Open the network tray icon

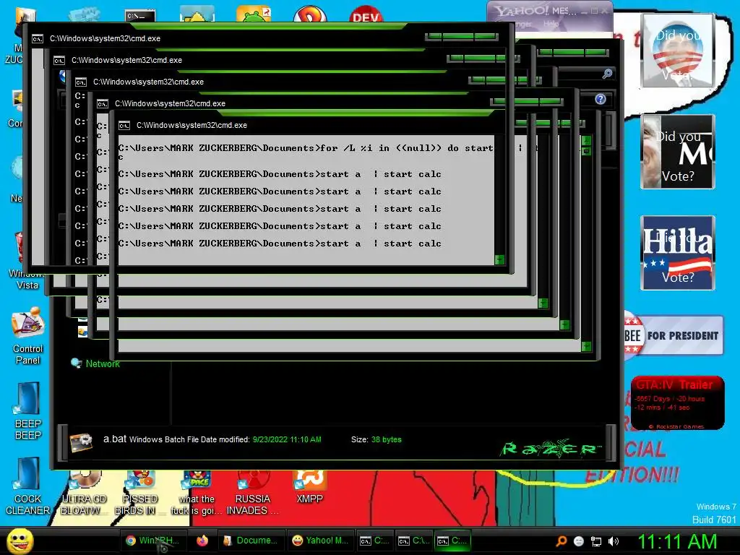[x=596, y=541]
